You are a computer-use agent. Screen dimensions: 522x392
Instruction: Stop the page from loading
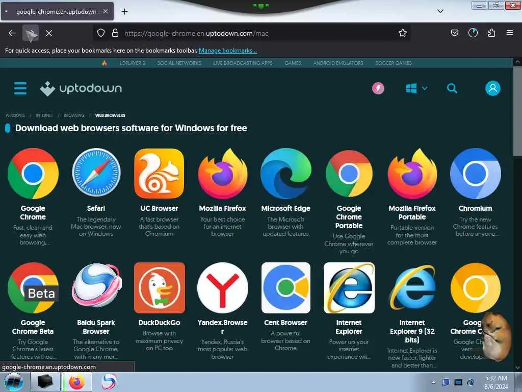[x=48, y=33]
